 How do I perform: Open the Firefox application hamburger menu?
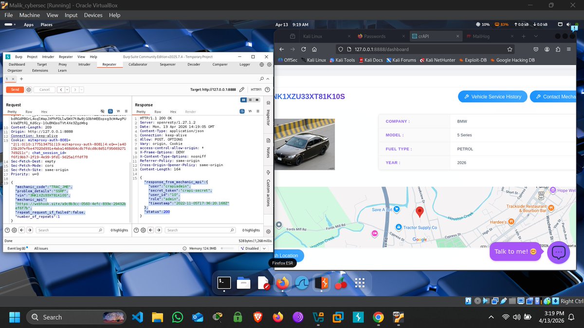tap(569, 49)
